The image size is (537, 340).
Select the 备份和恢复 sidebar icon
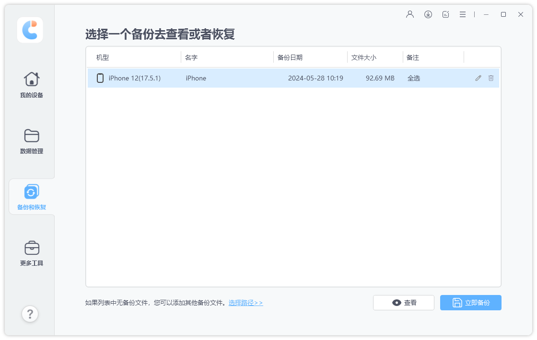point(31,196)
